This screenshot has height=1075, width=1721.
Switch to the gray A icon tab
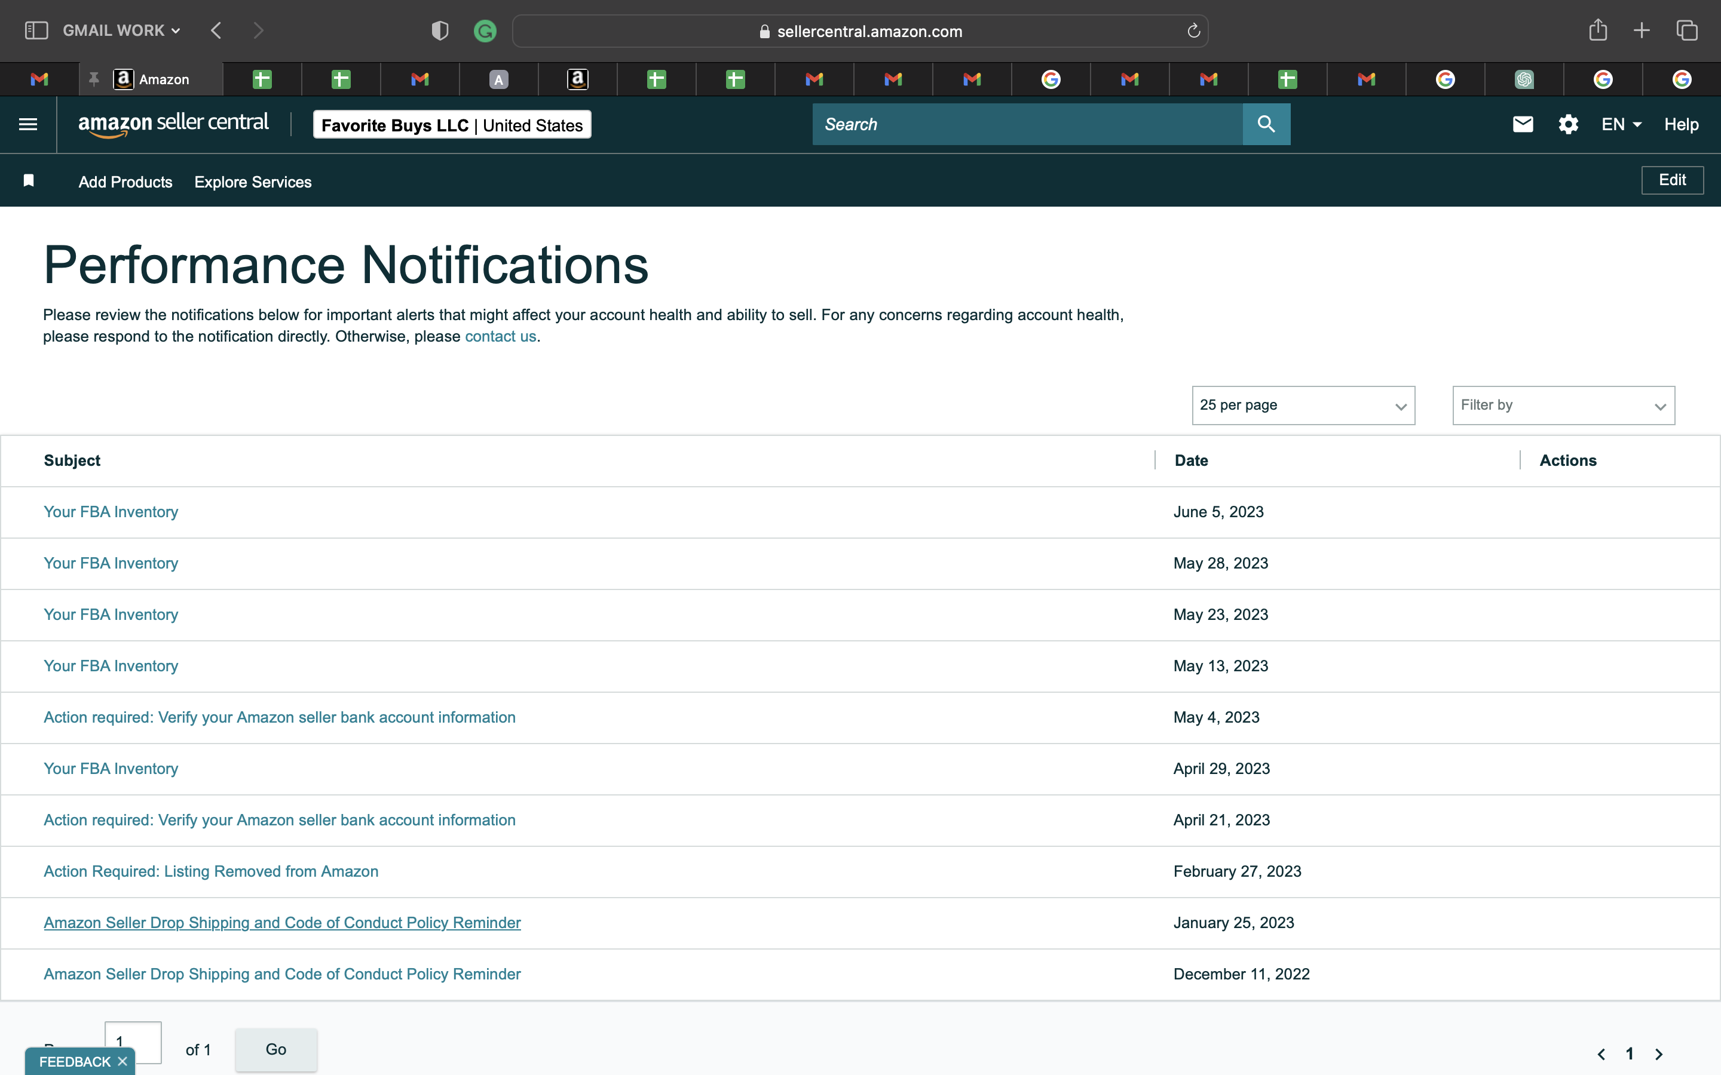tap(498, 79)
